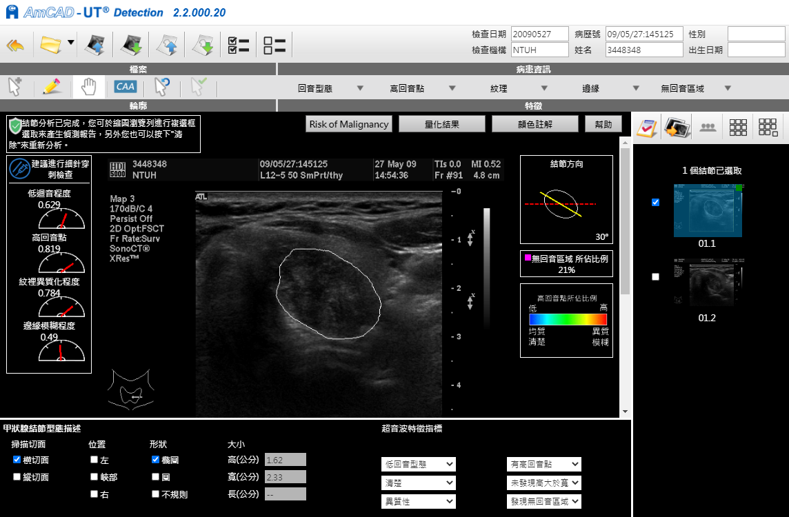The height and width of the screenshot is (517, 789).
Task: Open the 無回音區域 feature menu
Action: pyautogui.click(x=695, y=88)
